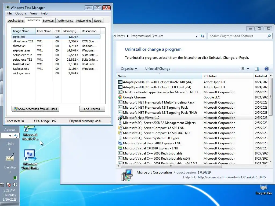Select the taskmgr.exe process row
This screenshot has width=275, height=206.
point(56,69)
